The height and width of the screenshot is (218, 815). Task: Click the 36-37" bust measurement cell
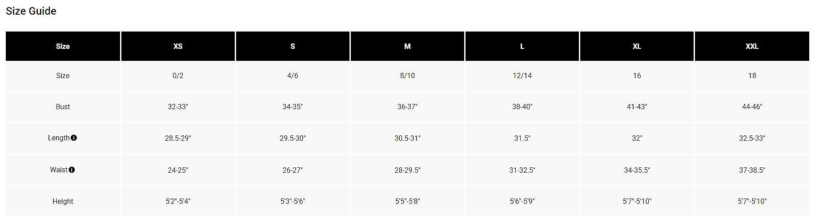(x=407, y=107)
